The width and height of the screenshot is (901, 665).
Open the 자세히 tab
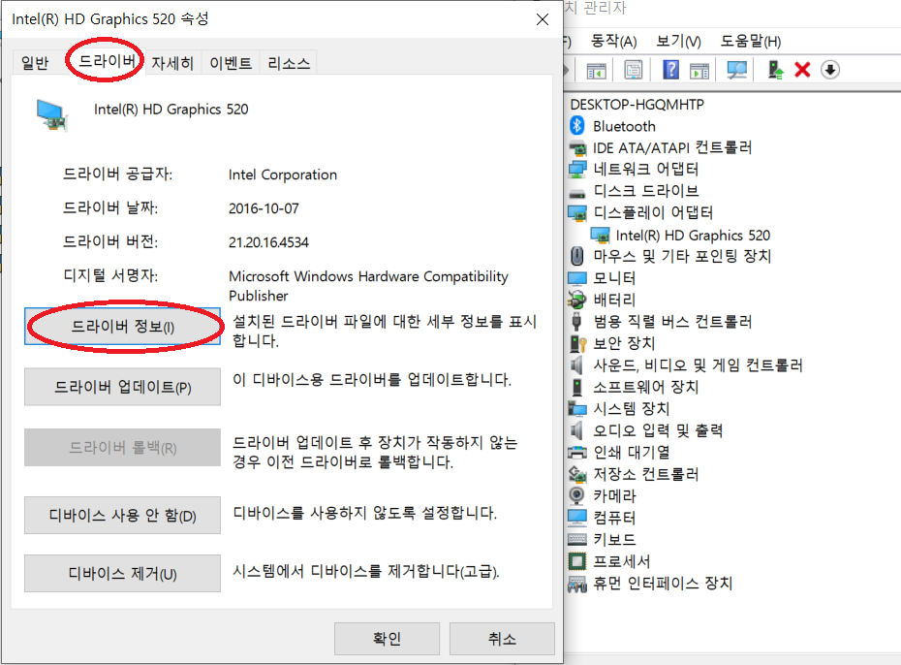coord(172,63)
